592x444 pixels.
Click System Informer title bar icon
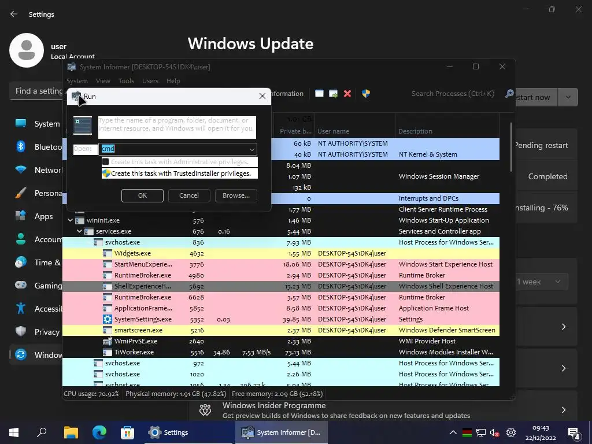(71, 67)
